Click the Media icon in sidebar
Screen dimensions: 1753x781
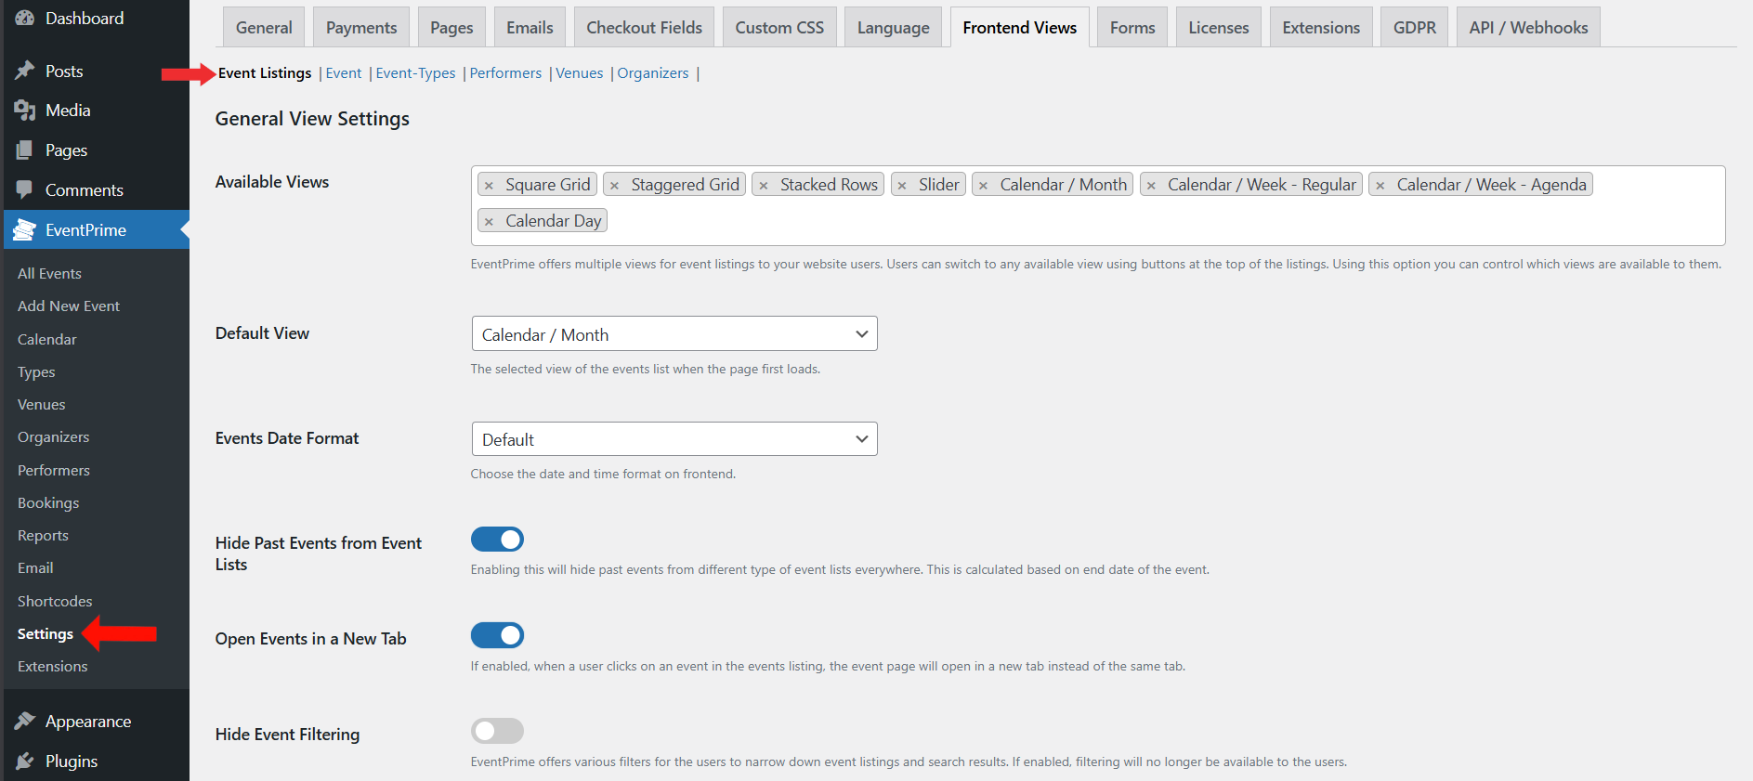[x=25, y=111]
